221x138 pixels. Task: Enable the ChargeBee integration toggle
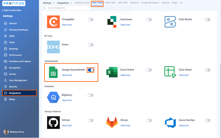(x=91, y=20)
